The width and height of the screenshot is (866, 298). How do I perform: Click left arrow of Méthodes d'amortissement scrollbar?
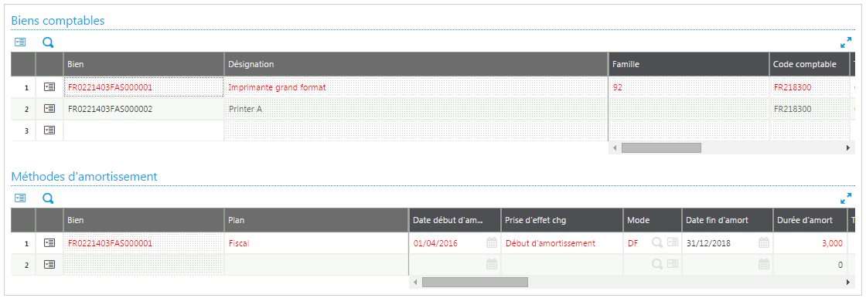tap(414, 282)
